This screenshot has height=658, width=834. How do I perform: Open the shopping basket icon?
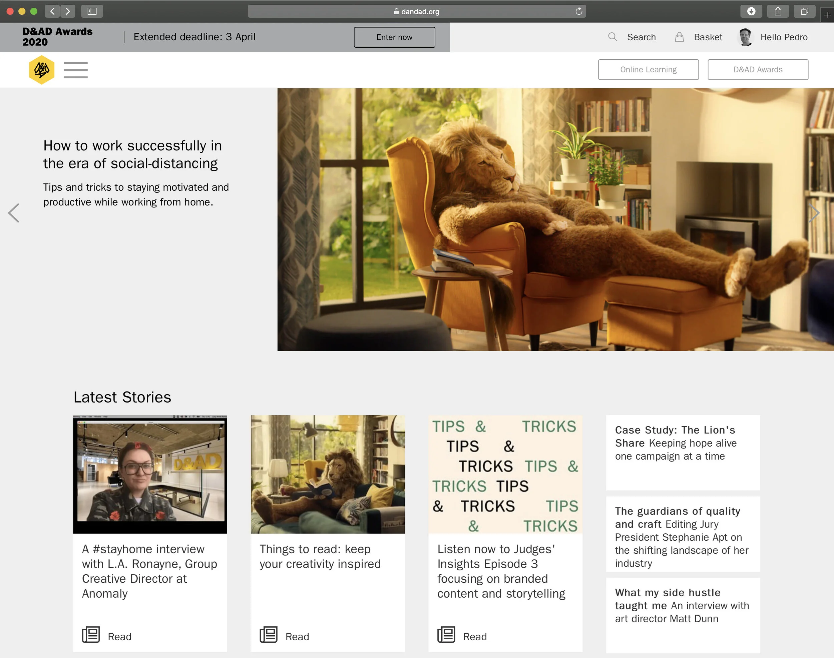[679, 37]
